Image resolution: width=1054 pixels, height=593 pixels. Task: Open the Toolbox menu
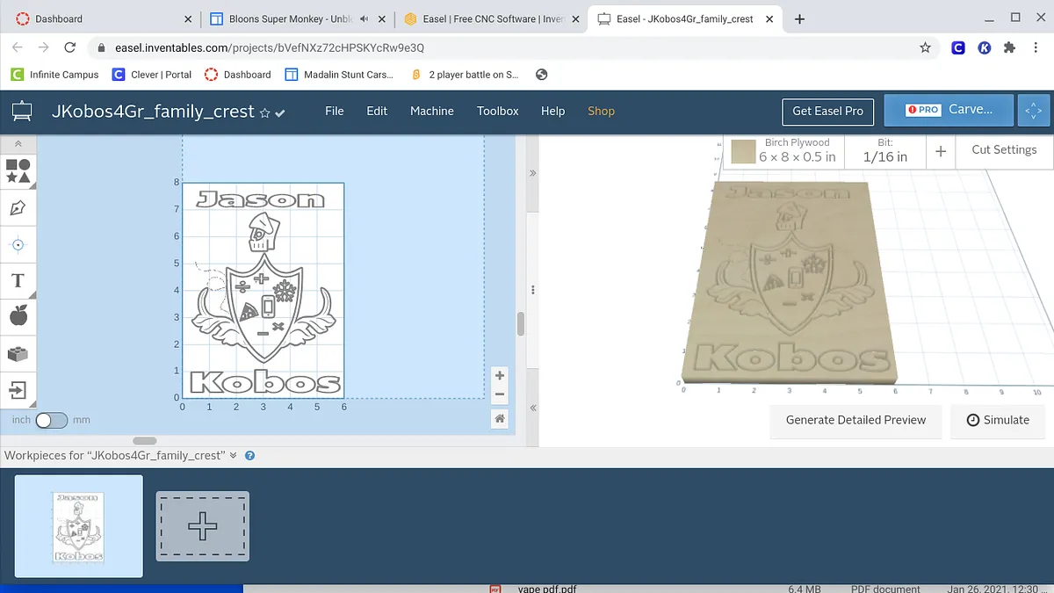497,111
